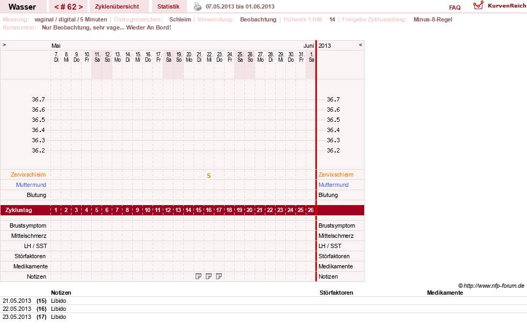This screenshot has height=335, width=527.
Task: Open the note icon on cycle day 16
Action: (x=209, y=276)
